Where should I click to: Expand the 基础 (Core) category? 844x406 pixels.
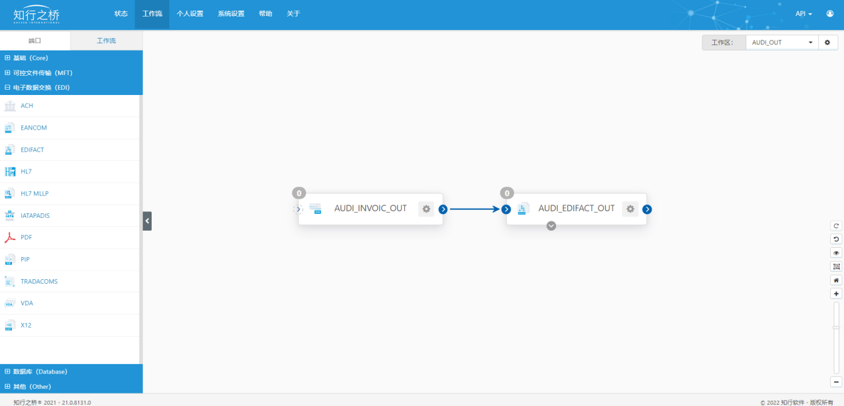pos(30,58)
